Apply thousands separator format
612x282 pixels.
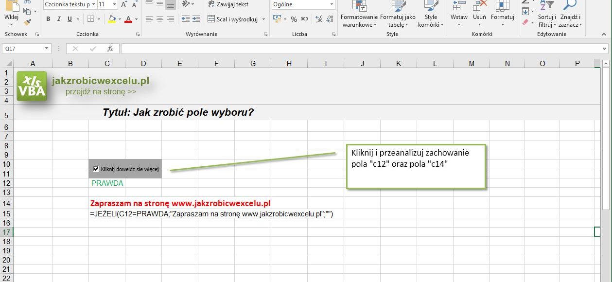[x=304, y=19]
